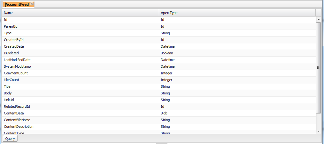Close the AccountFeed tab
Viewport: 324px width, 144px height.
click(32, 4)
